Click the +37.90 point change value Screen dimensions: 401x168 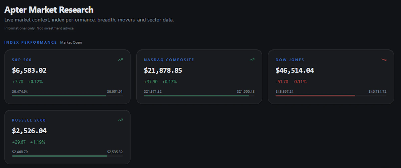coord(151,82)
